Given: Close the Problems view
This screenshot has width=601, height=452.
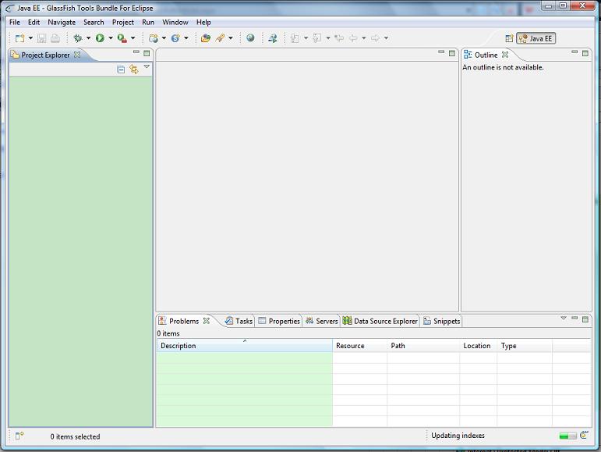Looking at the screenshot, I should (x=207, y=320).
